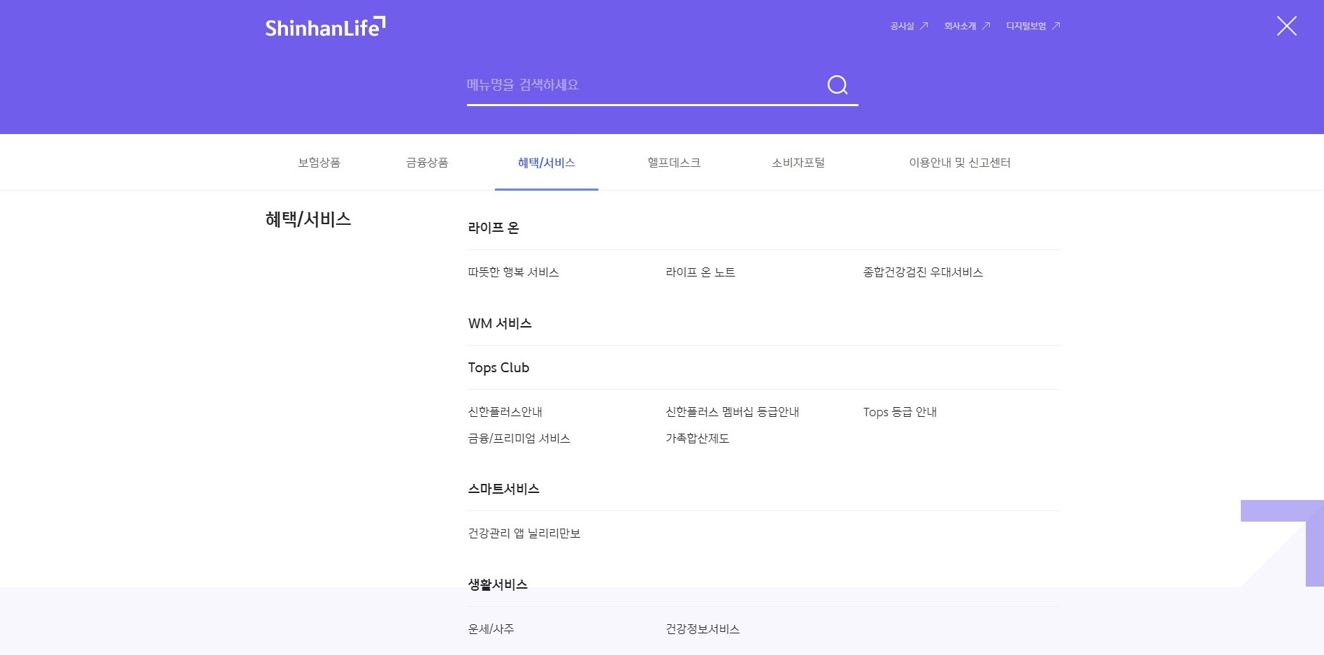Switch to the 보험상품 tab
The width and height of the screenshot is (1324, 655).
(319, 163)
